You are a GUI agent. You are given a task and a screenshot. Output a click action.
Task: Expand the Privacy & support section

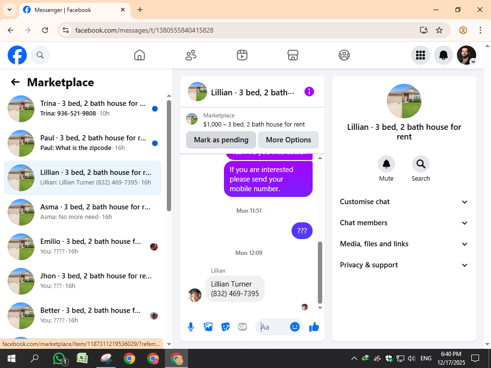pos(404,265)
